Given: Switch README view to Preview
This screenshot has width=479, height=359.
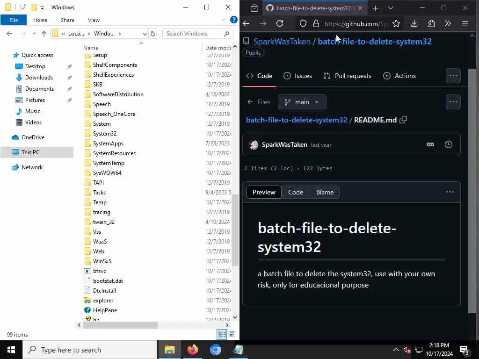Looking at the screenshot, I should 264,192.
